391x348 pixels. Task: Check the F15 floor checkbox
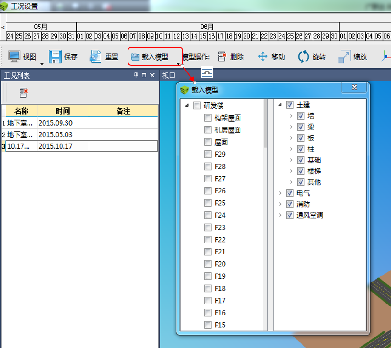click(x=208, y=325)
